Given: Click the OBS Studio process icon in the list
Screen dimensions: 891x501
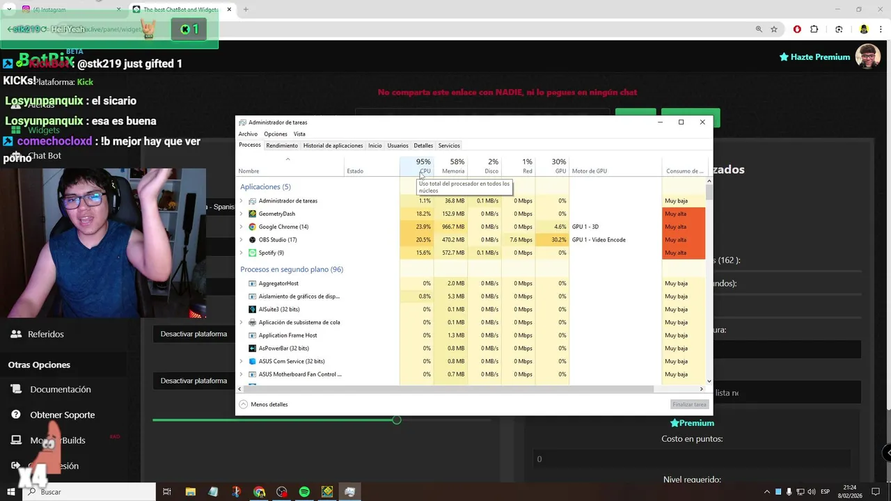Looking at the screenshot, I should (252, 239).
